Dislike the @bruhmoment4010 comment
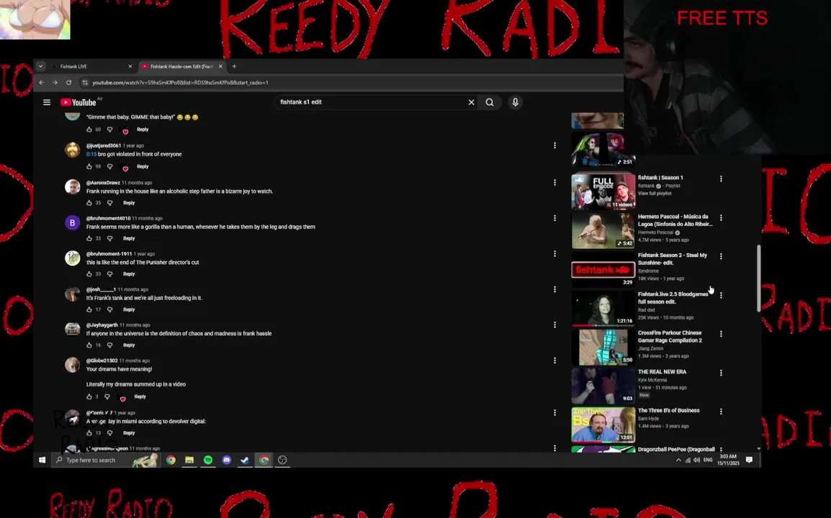 point(109,238)
